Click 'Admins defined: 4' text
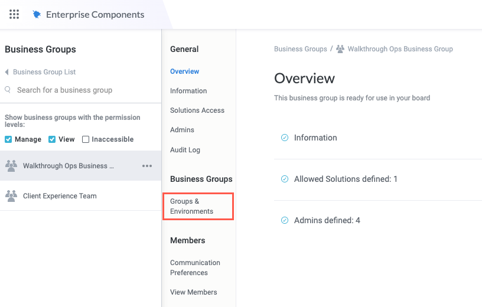 click(327, 220)
